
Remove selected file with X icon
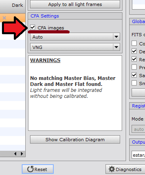[4, 18]
